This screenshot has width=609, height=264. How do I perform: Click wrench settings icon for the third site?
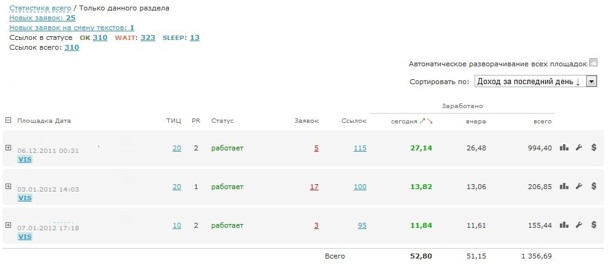(578, 225)
